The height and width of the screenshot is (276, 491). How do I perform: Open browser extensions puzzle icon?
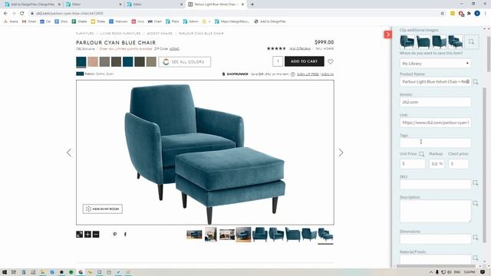pos(469,14)
